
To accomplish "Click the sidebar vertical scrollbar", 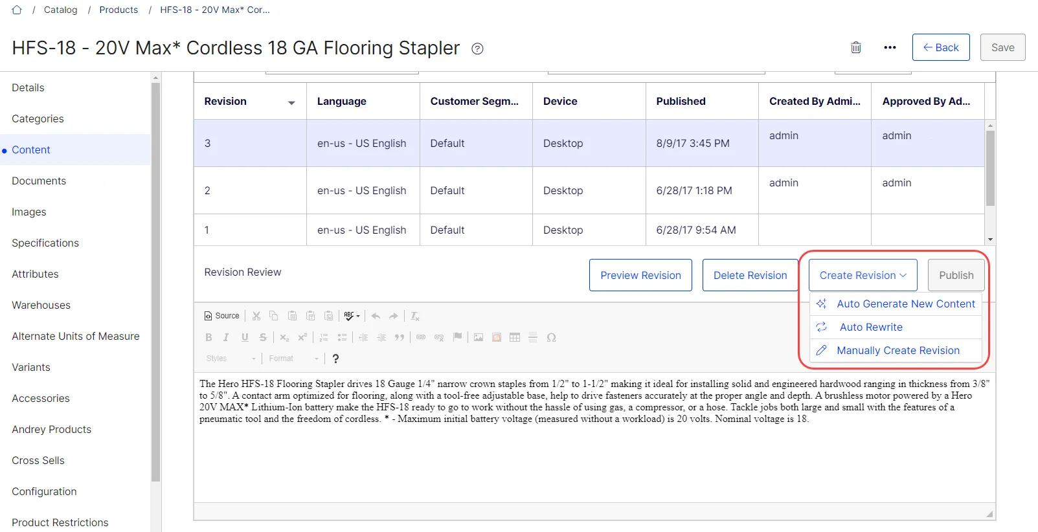I will tap(155, 282).
